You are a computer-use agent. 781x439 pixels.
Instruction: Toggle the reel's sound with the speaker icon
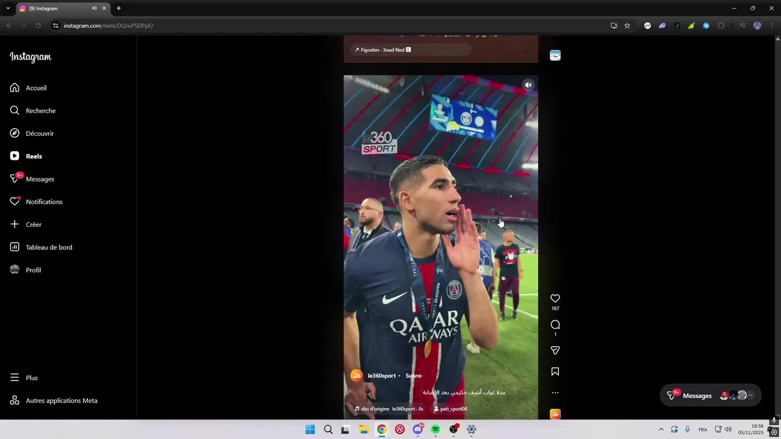pos(528,85)
